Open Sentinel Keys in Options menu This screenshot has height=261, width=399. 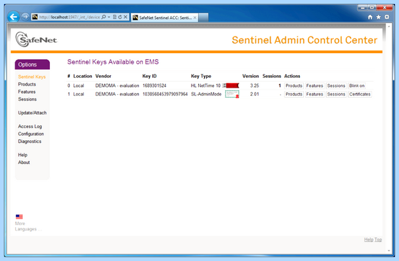(32, 77)
